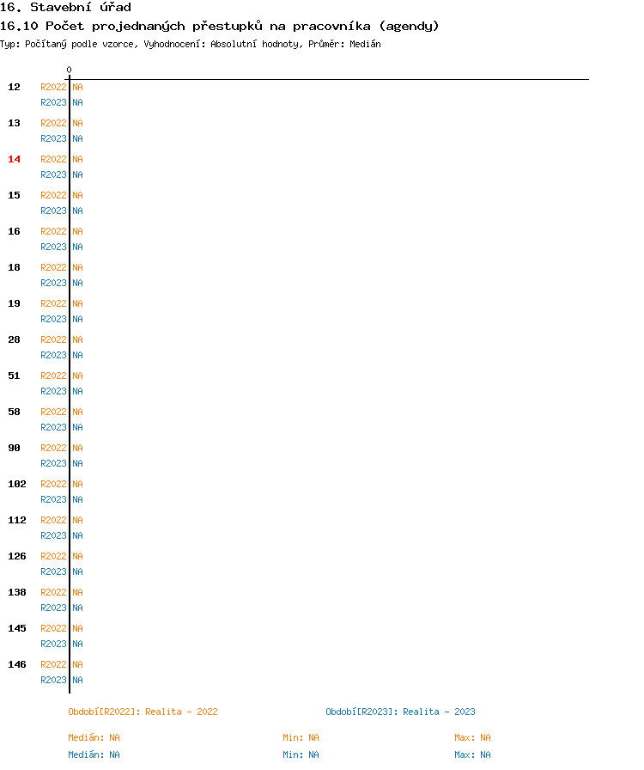Viewport: 644px width, 770px height.
Task: Click the legend Období[R2022]: Realita - 2022
Action: [143, 712]
